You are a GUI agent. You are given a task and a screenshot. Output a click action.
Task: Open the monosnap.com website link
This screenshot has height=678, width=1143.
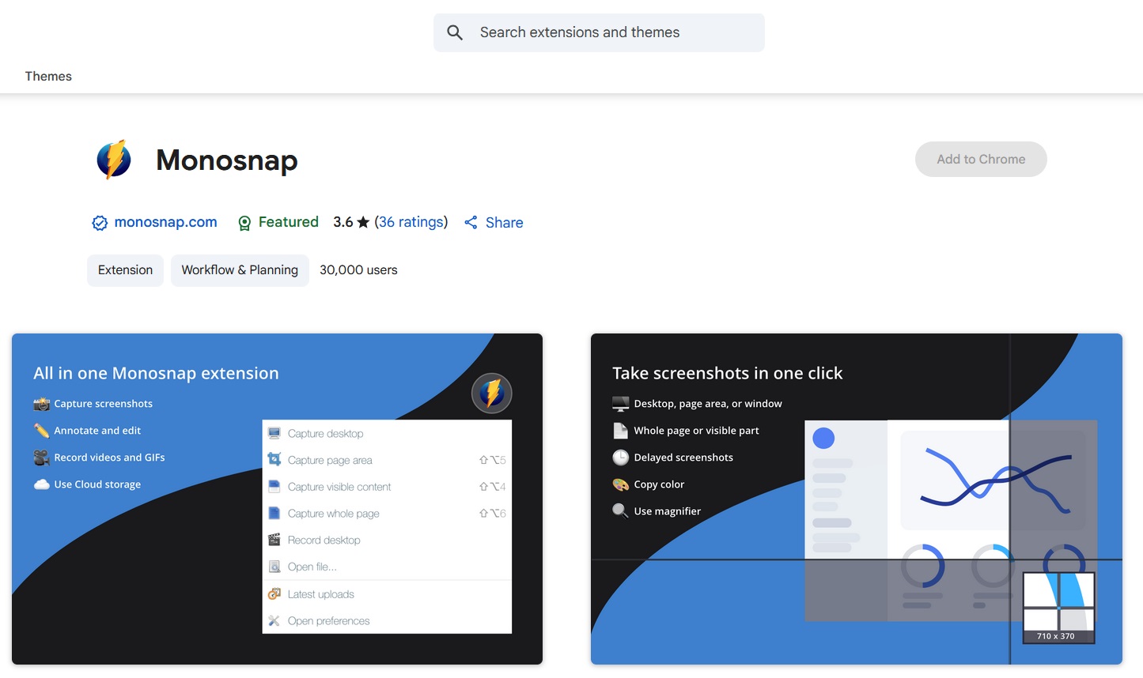pyautogui.click(x=165, y=222)
